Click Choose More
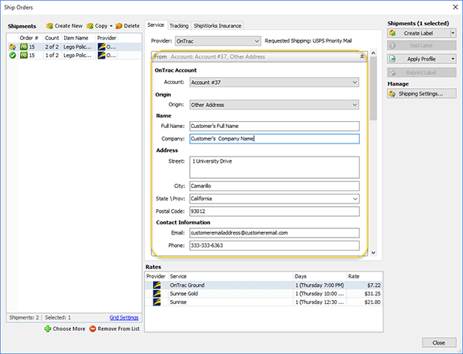This screenshot has height=354, width=463. [x=65, y=329]
